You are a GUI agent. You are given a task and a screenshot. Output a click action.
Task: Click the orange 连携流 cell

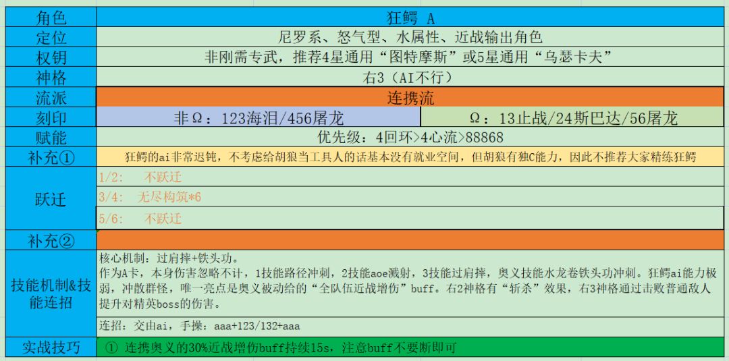point(410,96)
